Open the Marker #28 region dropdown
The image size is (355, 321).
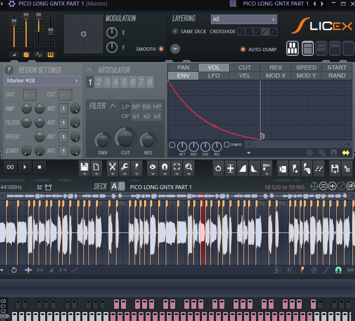pyautogui.click(x=43, y=81)
